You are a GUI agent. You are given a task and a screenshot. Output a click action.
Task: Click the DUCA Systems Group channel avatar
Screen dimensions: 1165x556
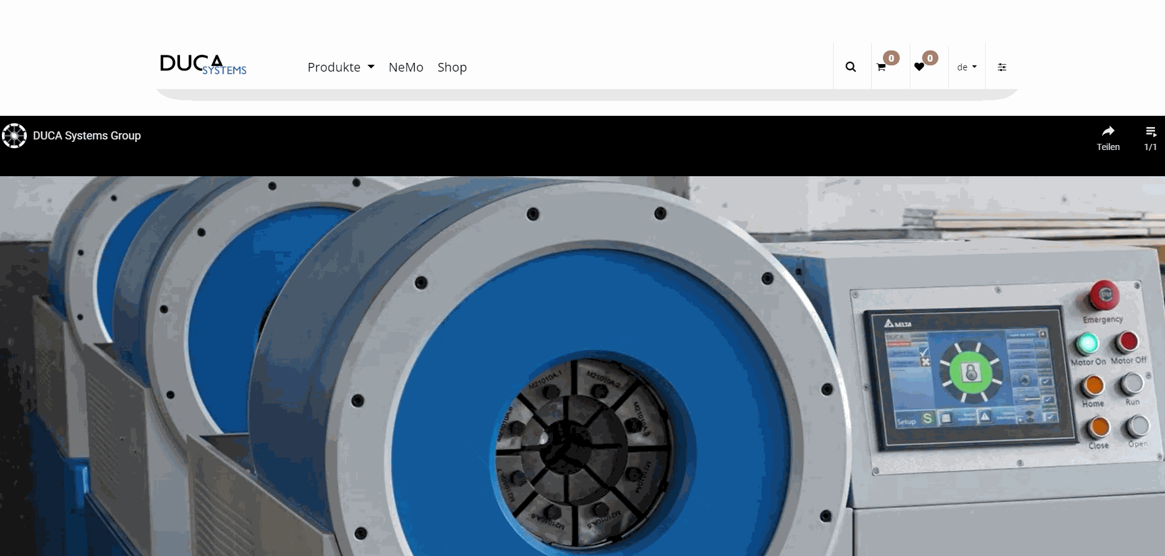[14, 136]
